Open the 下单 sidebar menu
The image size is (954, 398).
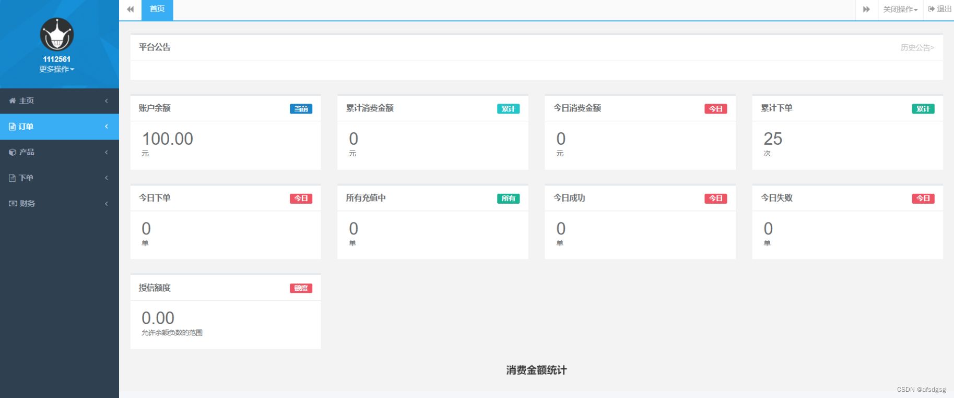(x=60, y=178)
